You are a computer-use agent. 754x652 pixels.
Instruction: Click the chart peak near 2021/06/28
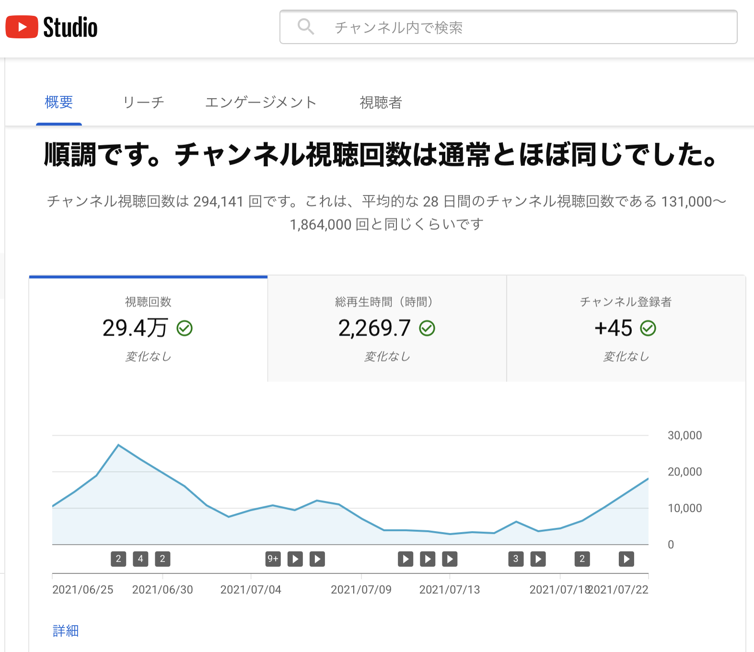click(118, 445)
